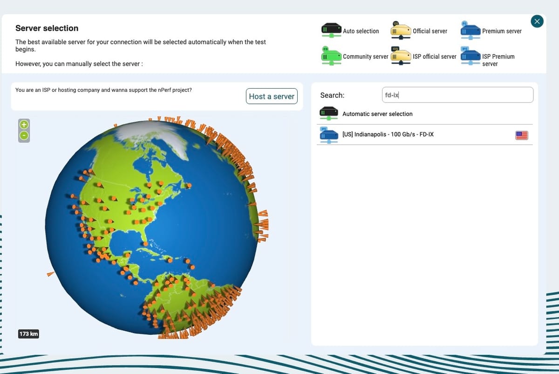Click the ISP official server icon

pos(400,56)
